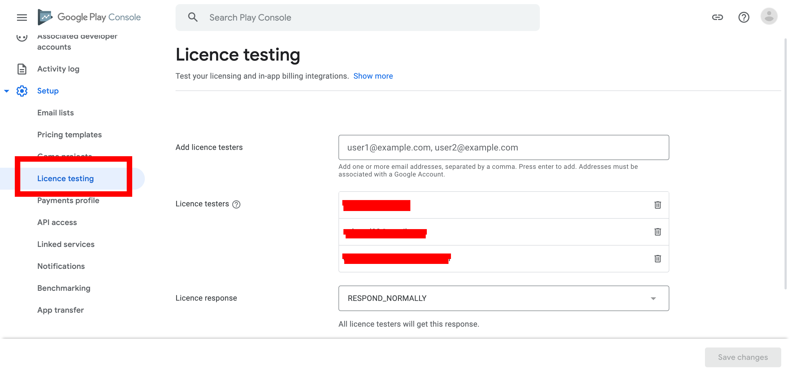
Task: Show Licence testers help tooltip
Action: point(236,204)
